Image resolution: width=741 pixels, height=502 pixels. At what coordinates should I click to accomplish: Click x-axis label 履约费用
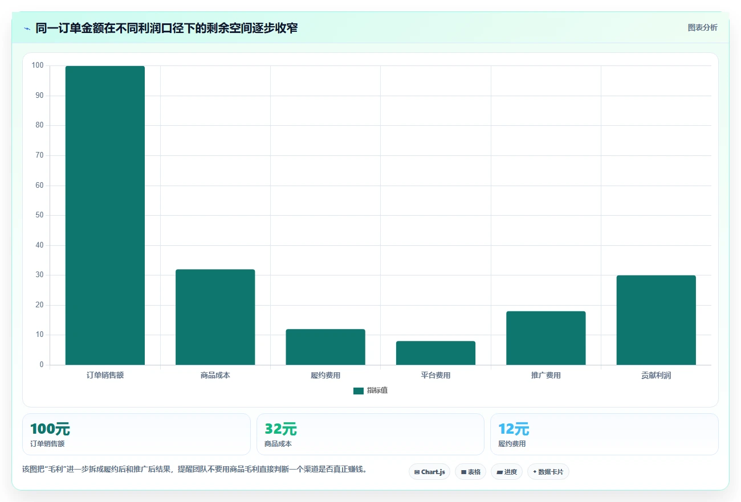(x=325, y=376)
